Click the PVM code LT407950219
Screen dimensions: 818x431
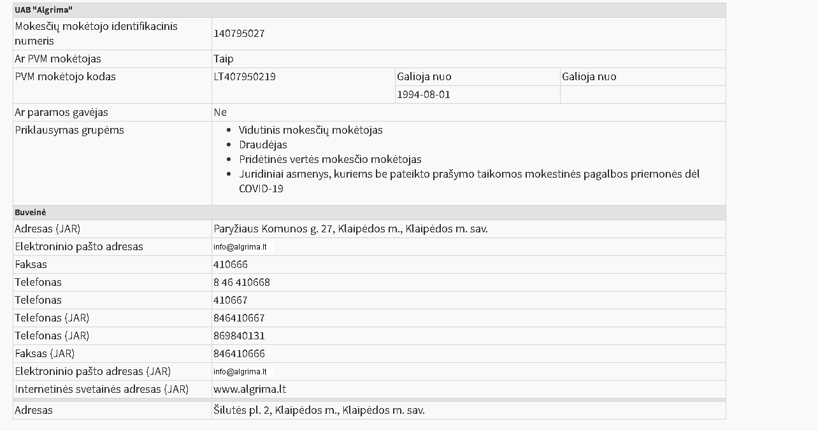[245, 77]
